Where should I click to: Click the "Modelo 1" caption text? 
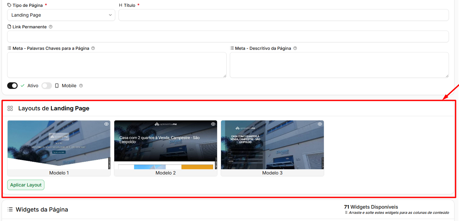(59, 173)
